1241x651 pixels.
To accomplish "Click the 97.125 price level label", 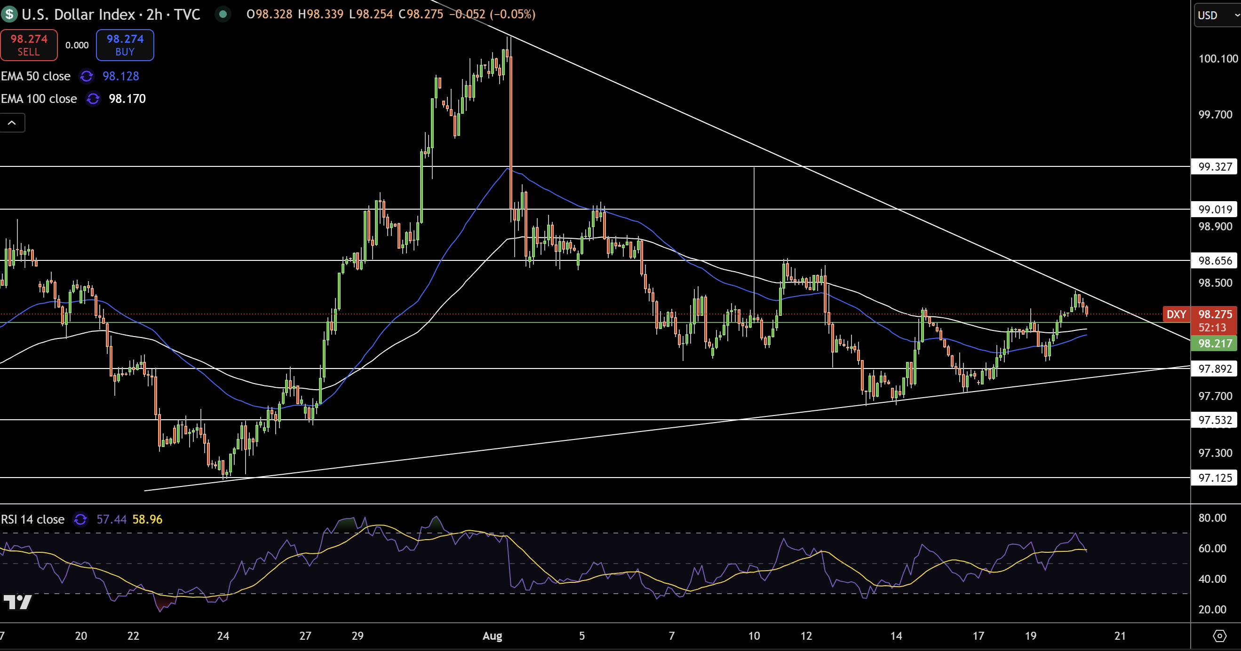I will tap(1215, 478).
